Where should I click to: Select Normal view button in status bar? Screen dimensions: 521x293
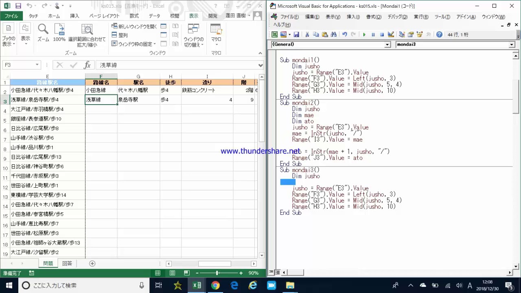pyautogui.click(x=158, y=273)
